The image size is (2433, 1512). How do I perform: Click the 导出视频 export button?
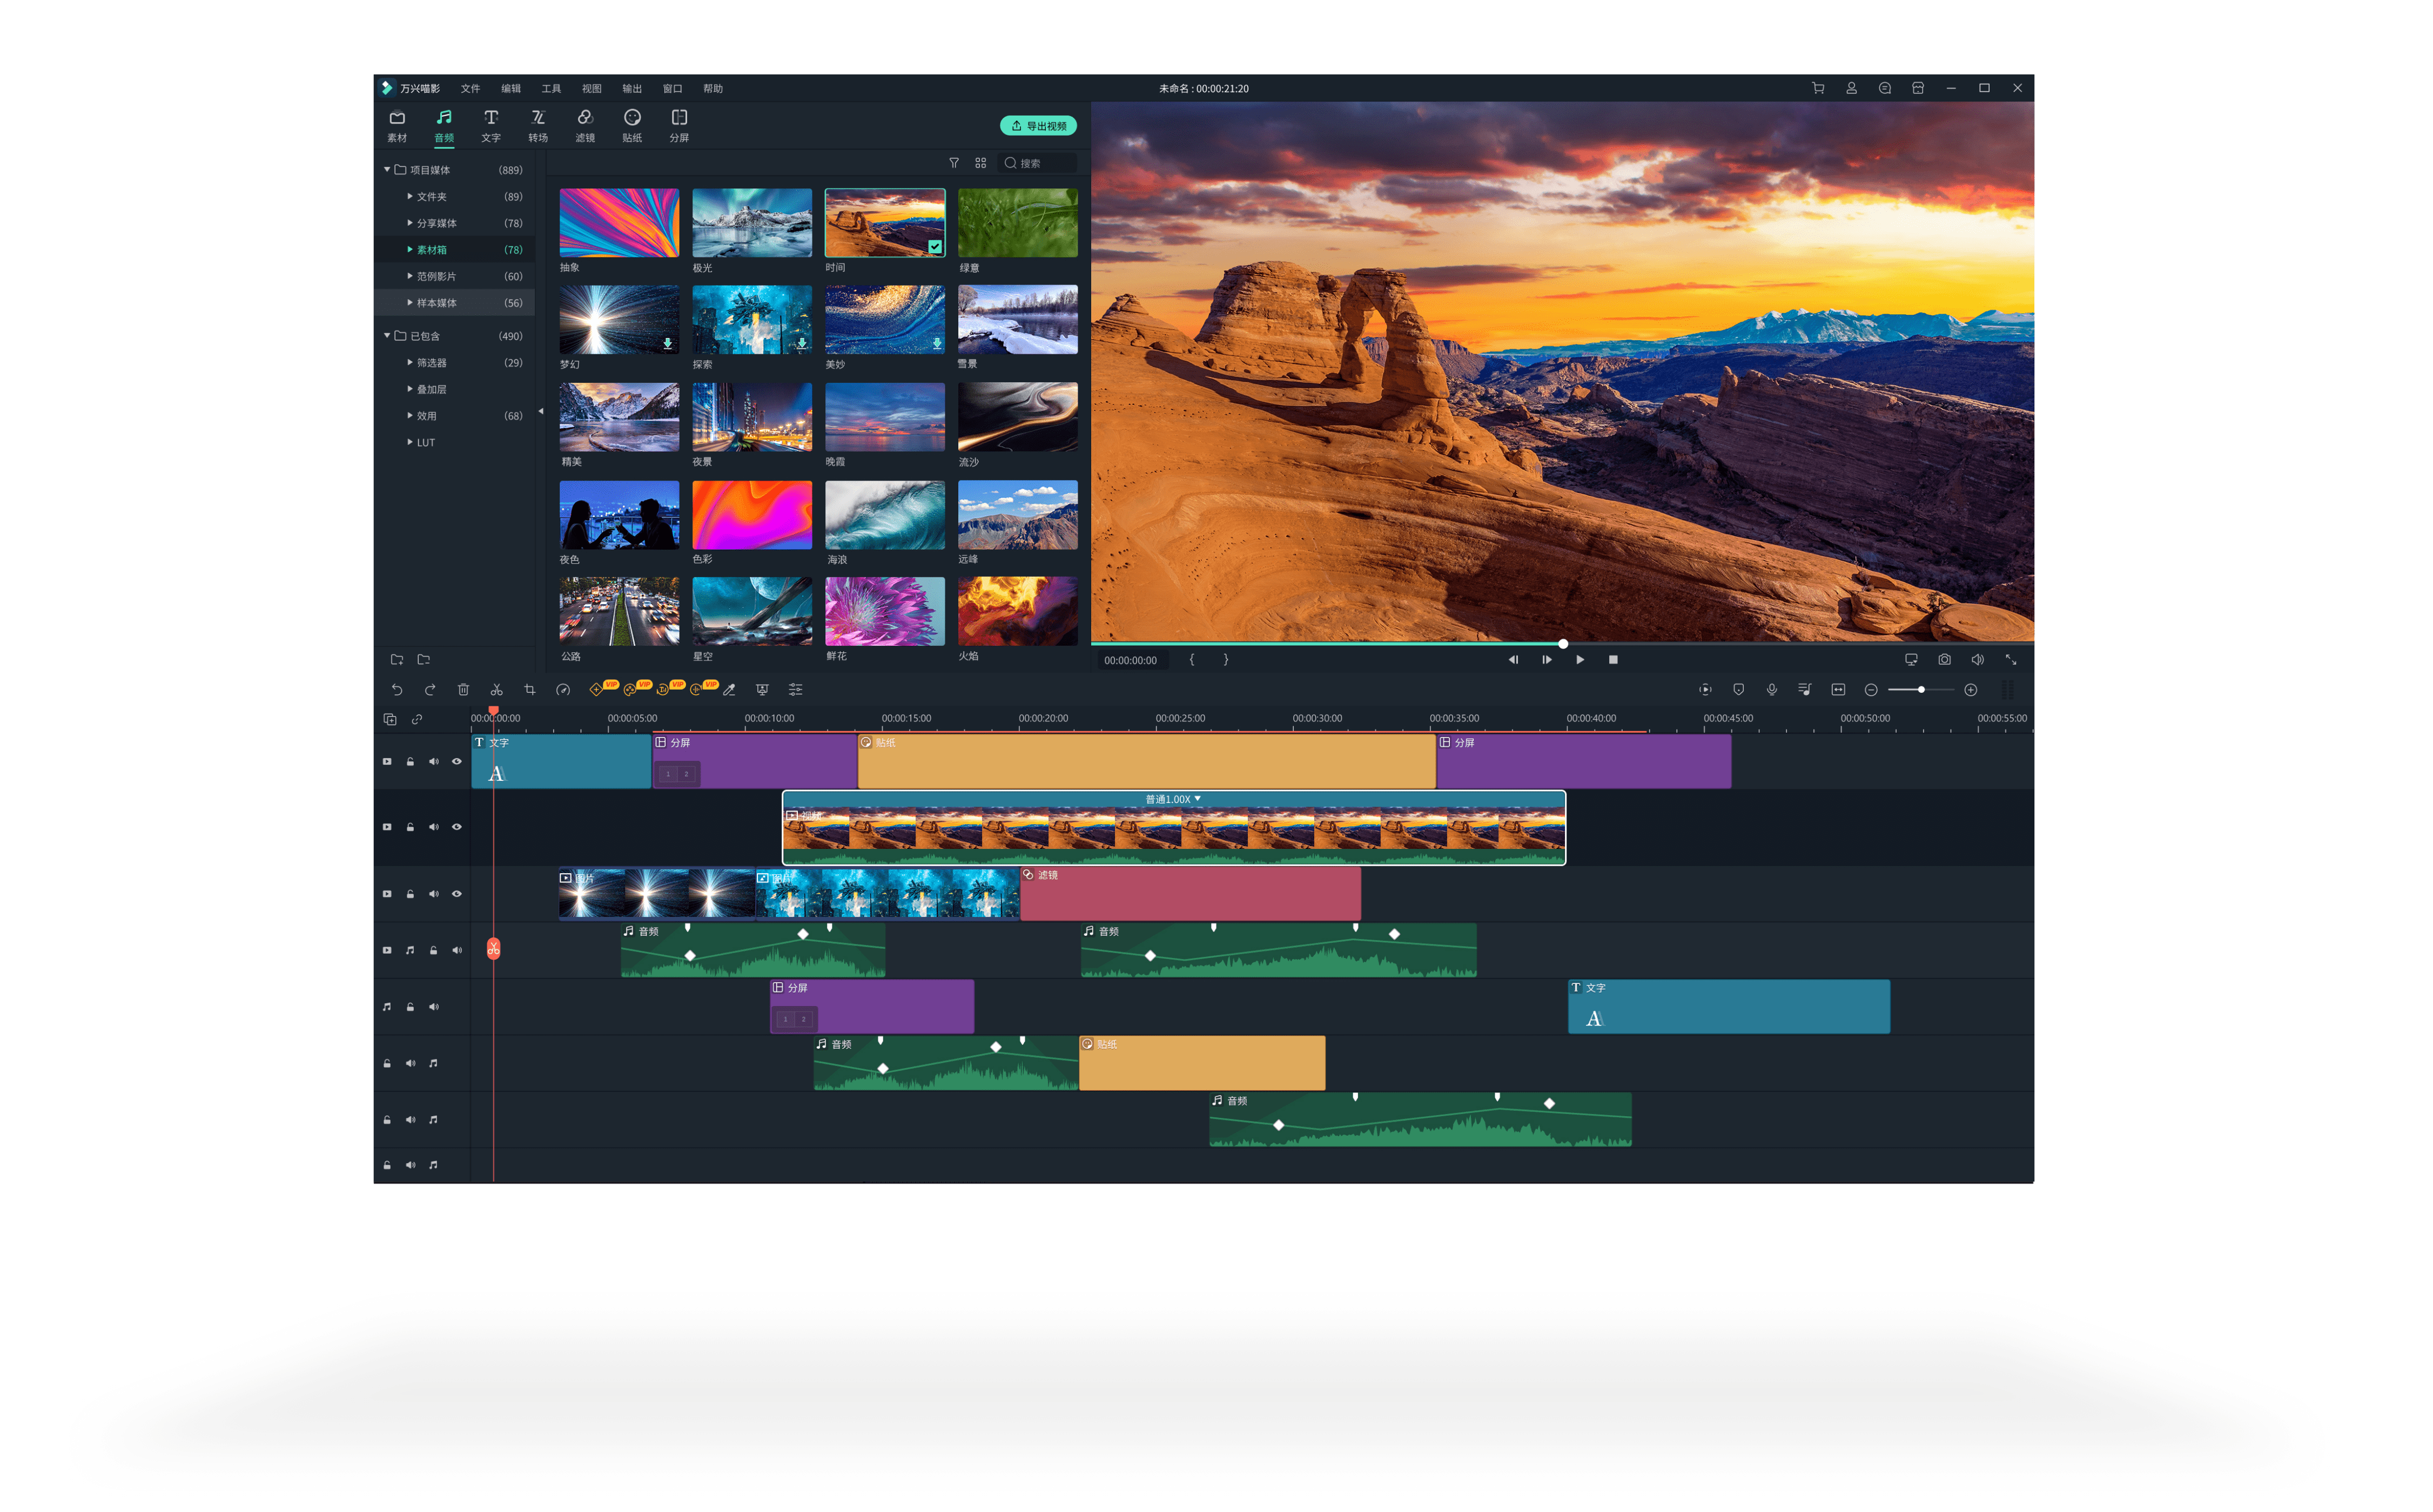1037,126
